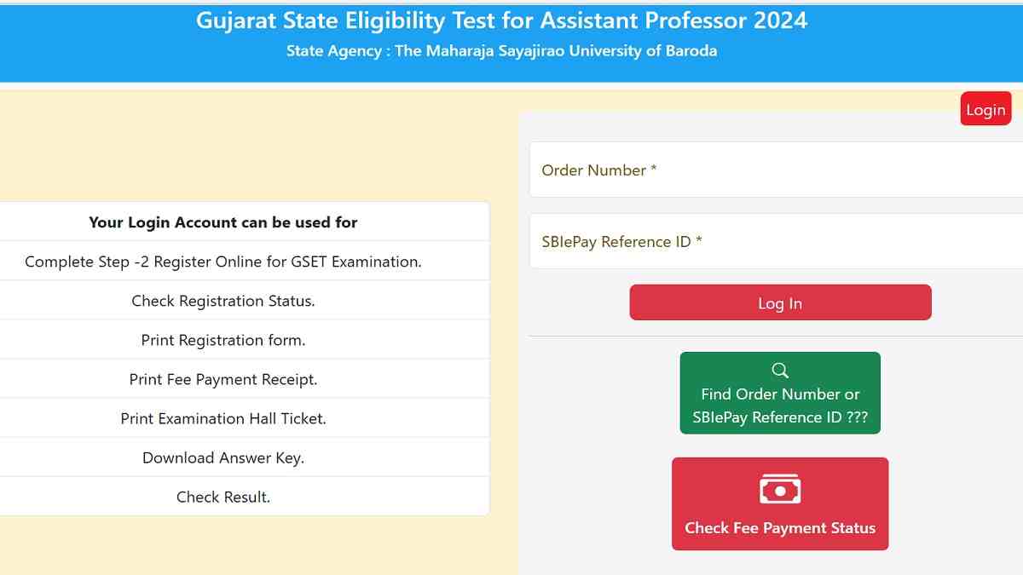Click the magnifying glass search icon
The width and height of the screenshot is (1023, 575).
coord(780,371)
